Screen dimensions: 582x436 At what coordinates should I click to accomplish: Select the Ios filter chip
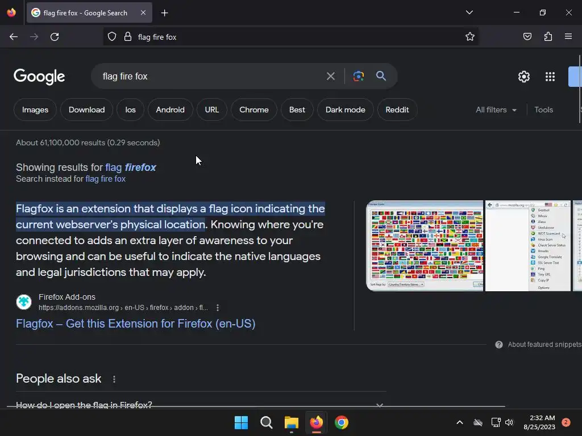[x=130, y=110]
